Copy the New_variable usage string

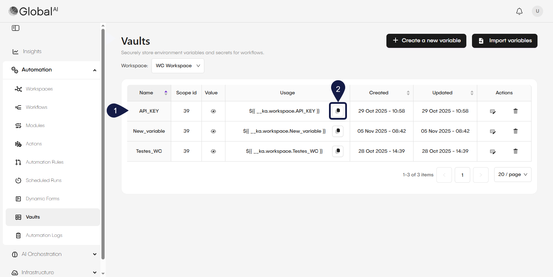338,131
